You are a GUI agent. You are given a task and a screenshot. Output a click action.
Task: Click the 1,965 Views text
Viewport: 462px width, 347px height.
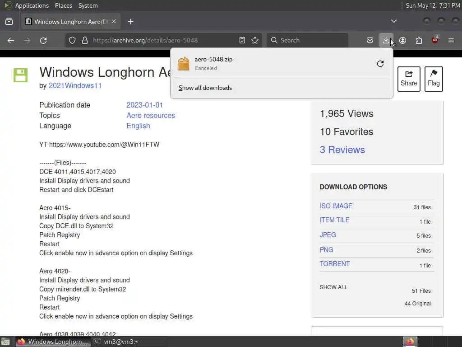coord(346,113)
